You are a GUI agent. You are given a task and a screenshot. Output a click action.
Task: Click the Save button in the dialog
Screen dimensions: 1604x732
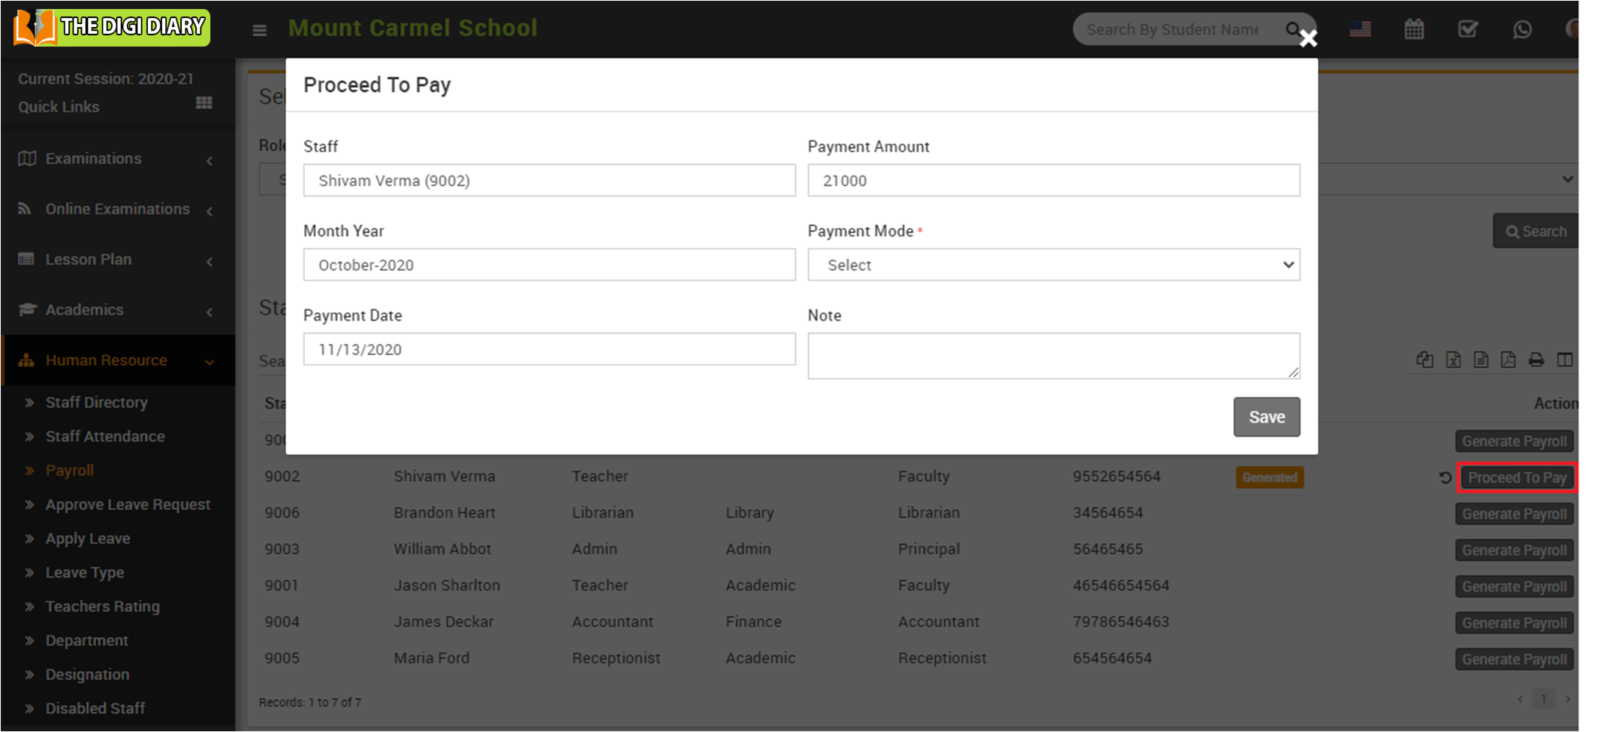tap(1266, 417)
